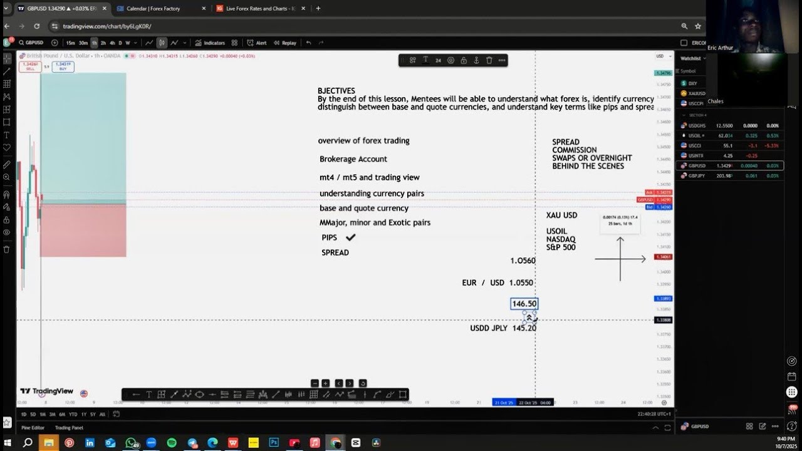Click the BUY price button

pos(63,66)
